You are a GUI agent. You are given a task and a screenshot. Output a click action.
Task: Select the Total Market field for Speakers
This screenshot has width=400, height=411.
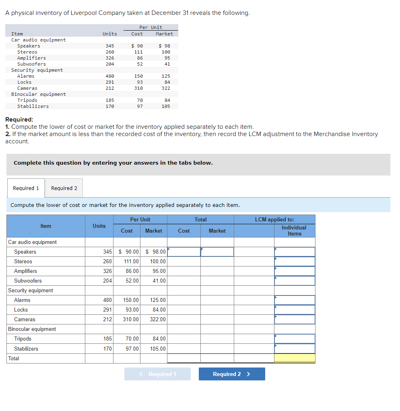(x=217, y=252)
